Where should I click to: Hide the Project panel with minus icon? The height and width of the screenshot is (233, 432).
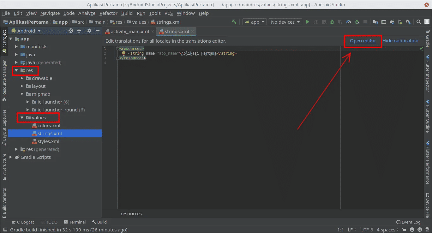coord(98,31)
